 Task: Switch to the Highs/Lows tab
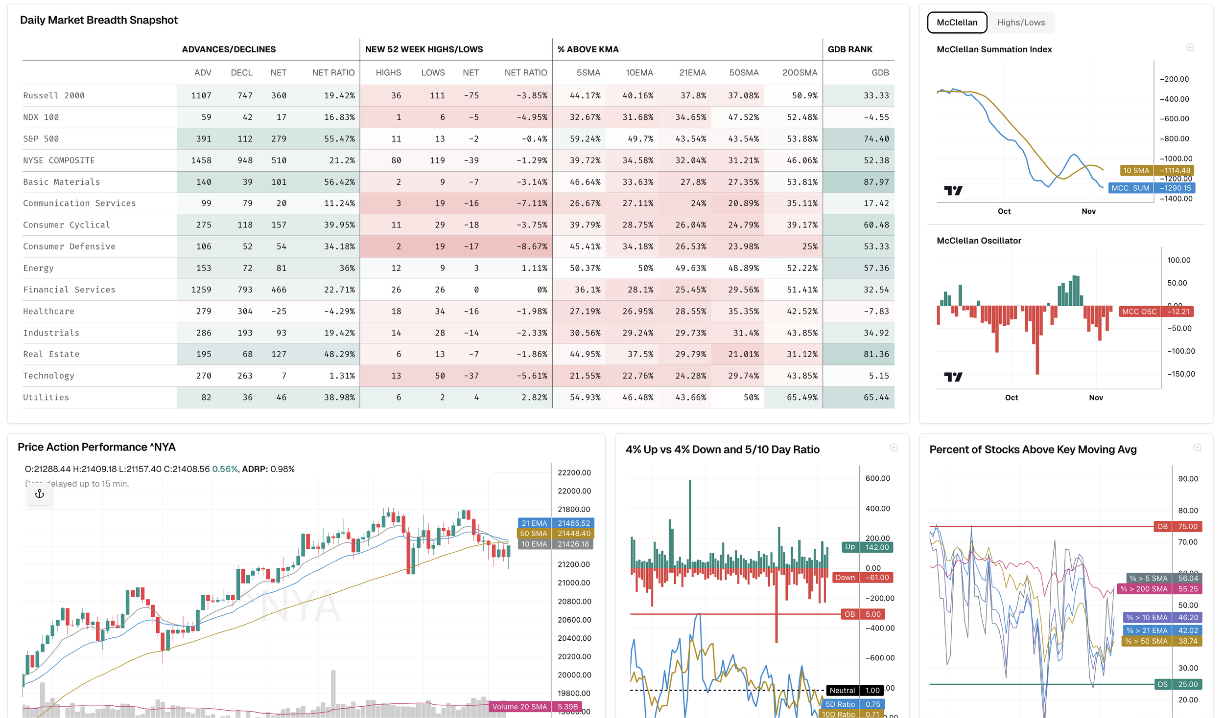click(x=1021, y=22)
